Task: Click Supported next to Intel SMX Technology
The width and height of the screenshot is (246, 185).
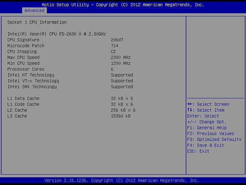Action: 122,87
